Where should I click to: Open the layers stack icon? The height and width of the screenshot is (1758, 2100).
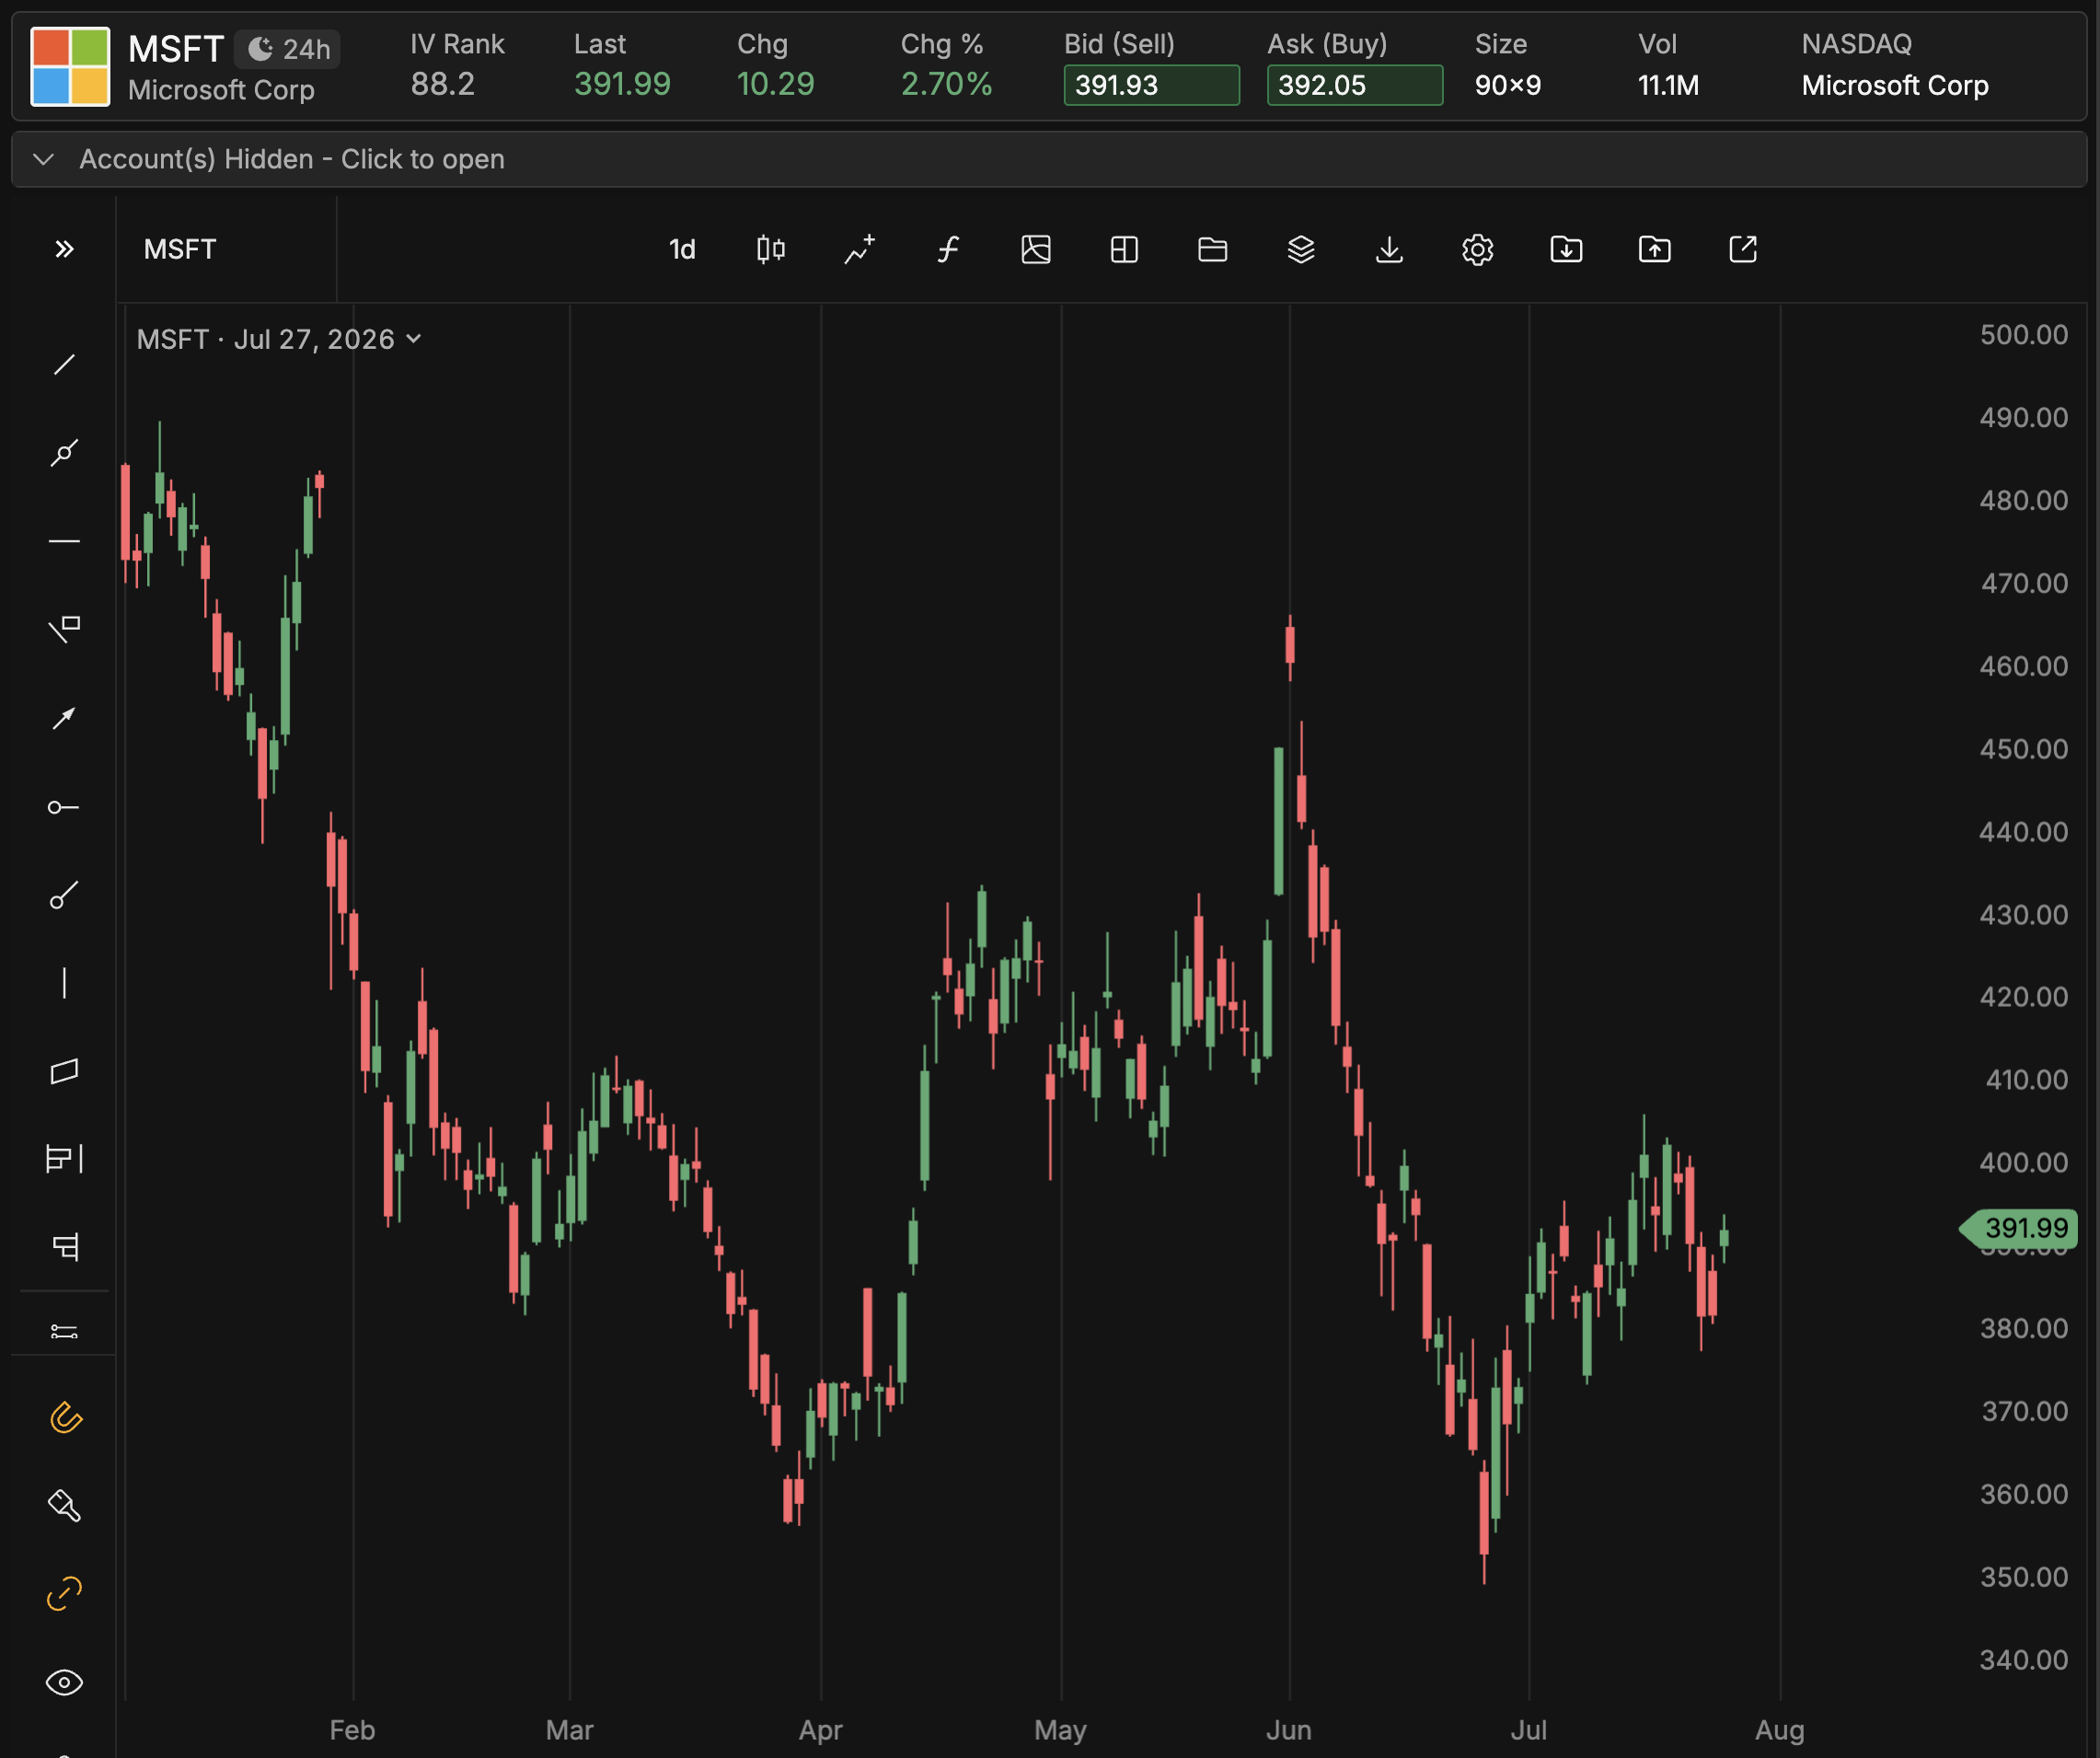pos(1301,249)
